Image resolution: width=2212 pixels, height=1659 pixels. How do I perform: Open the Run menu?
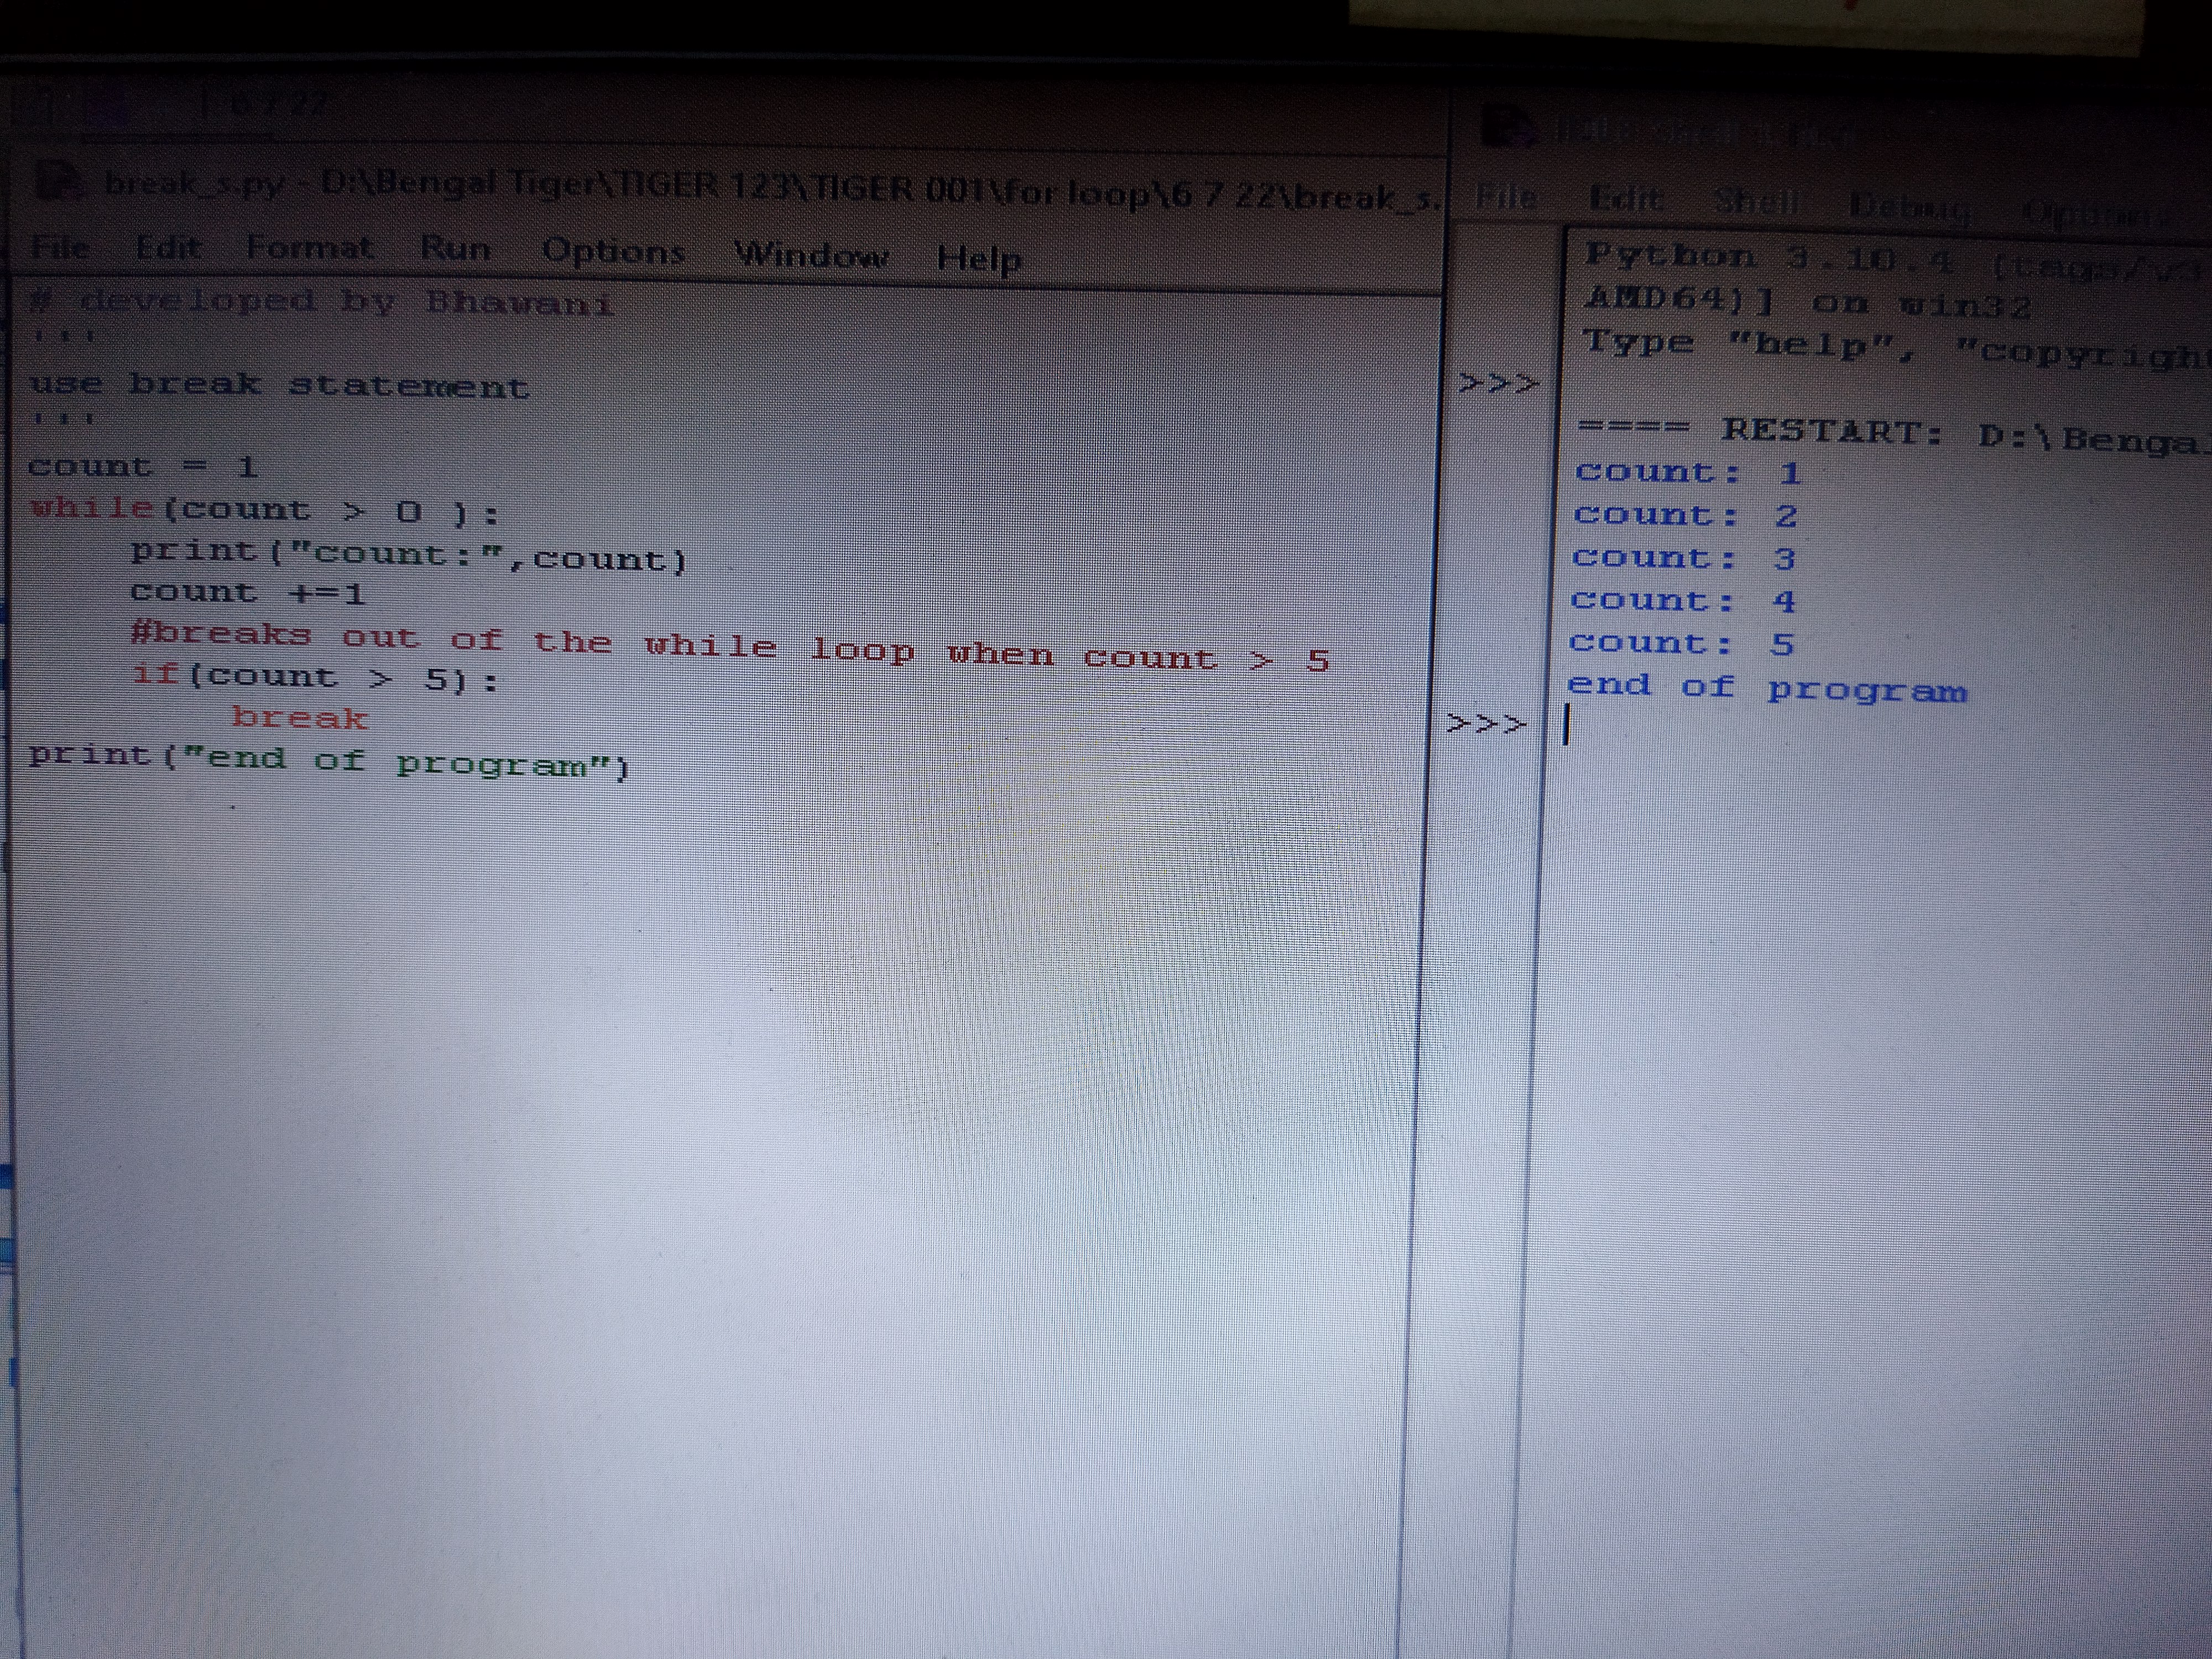pos(455,248)
